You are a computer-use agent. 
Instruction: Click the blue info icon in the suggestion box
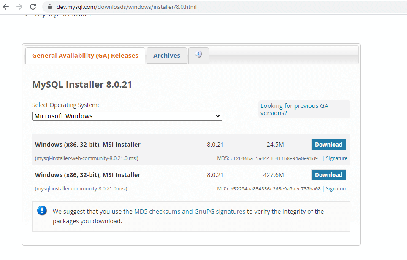click(x=42, y=210)
